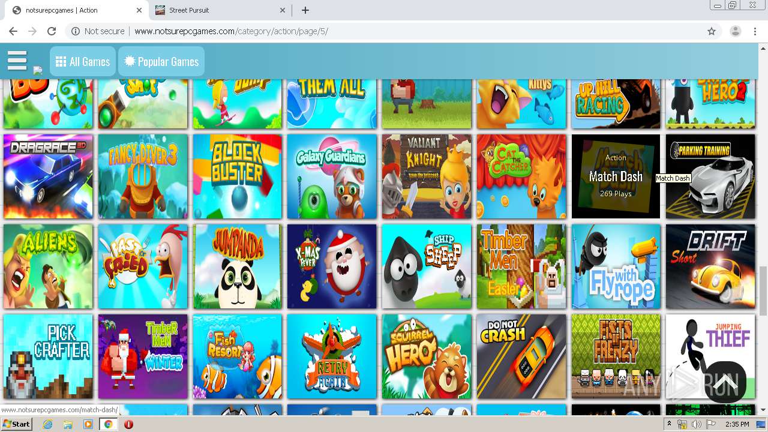Open the Action Center flag icon
The image size is (768, 432).
pyautogui.click(x=711, y=424)
